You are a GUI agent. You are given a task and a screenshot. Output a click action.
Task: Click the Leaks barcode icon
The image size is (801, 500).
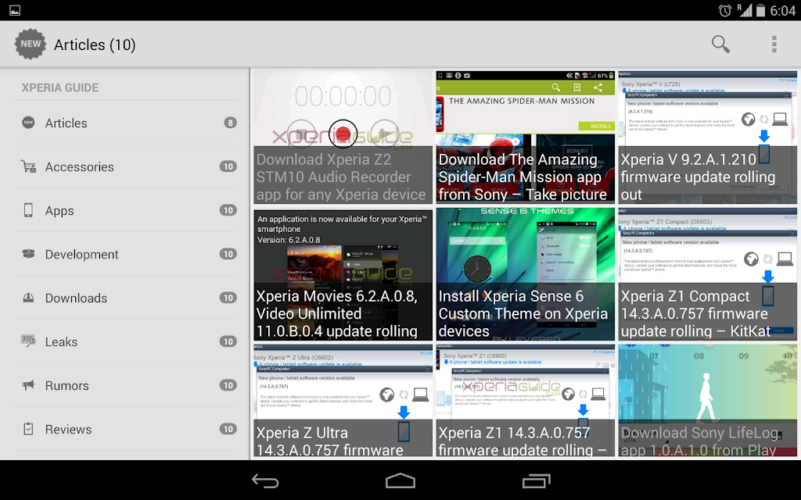point(29,341)
